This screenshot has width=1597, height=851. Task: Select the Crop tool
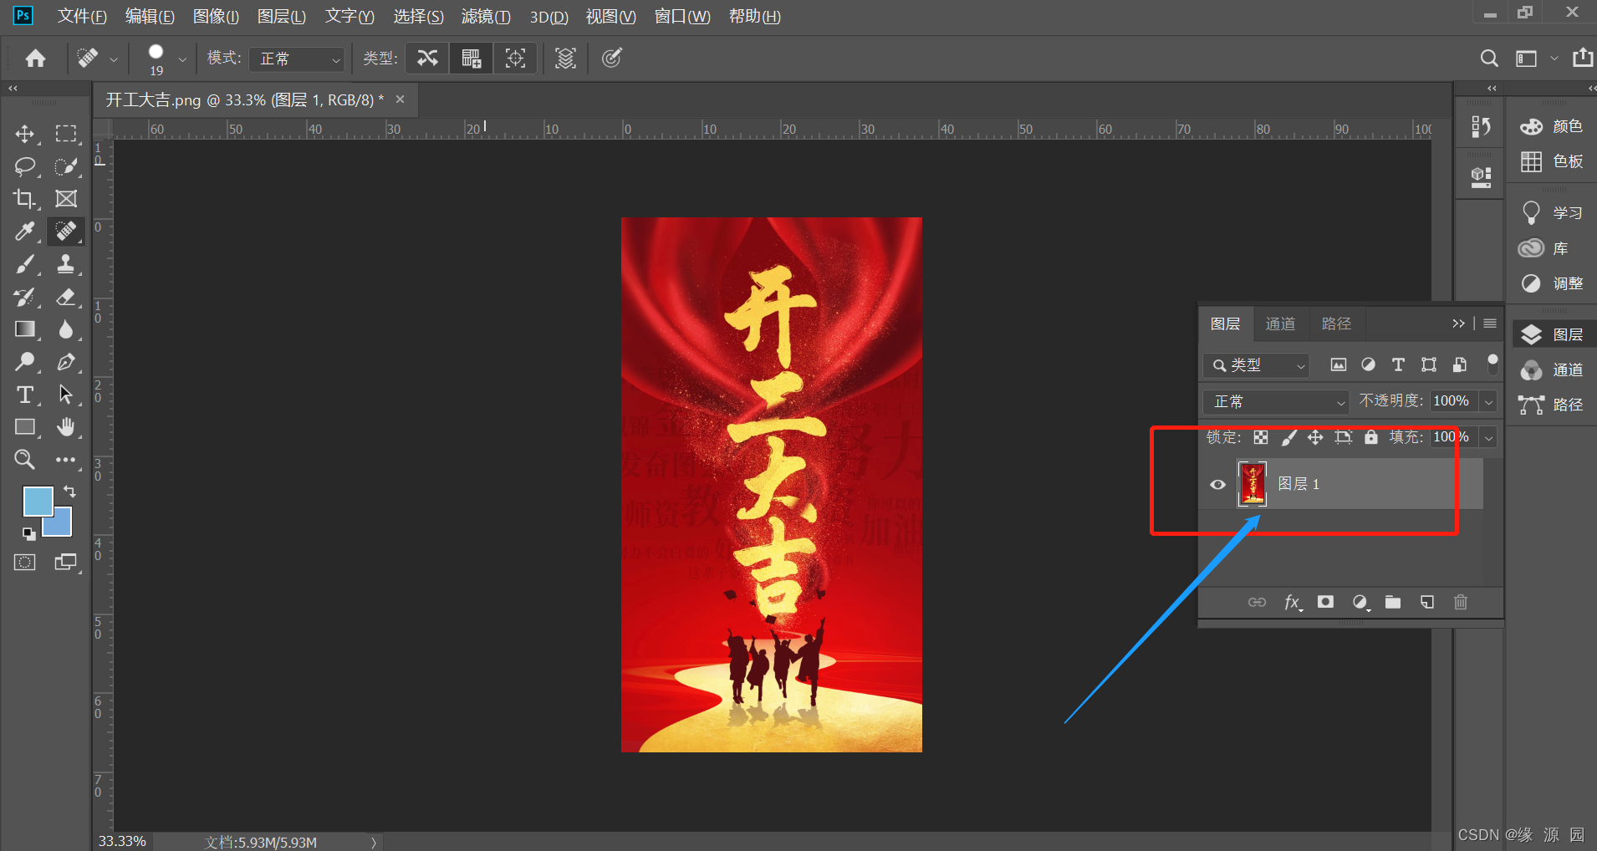click(x=24, y=199)
